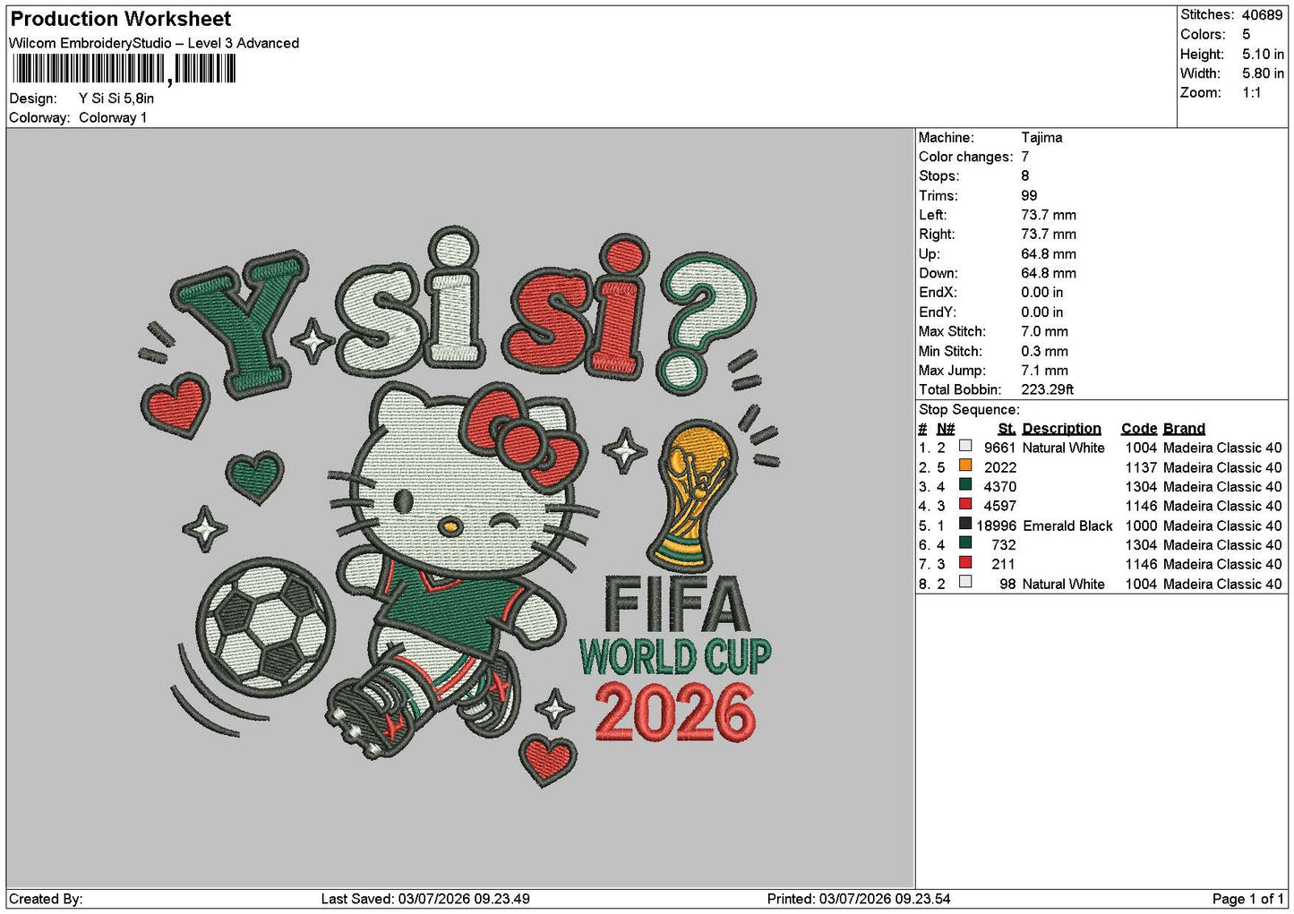Click the design name 'Y Si Si 5,8in'

[116, 98]
